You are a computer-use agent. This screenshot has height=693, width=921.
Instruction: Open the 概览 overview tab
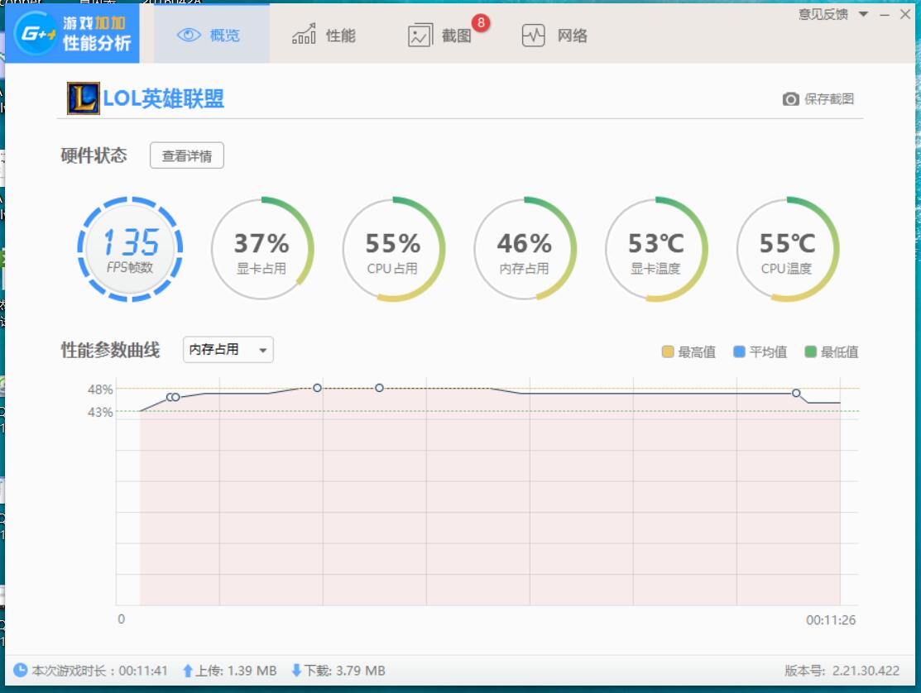tap(212, 34)
